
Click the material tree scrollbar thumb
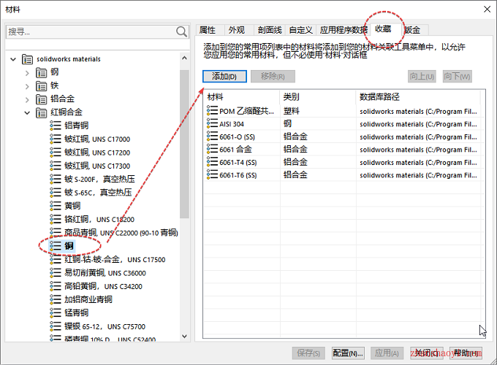point(184,144)
